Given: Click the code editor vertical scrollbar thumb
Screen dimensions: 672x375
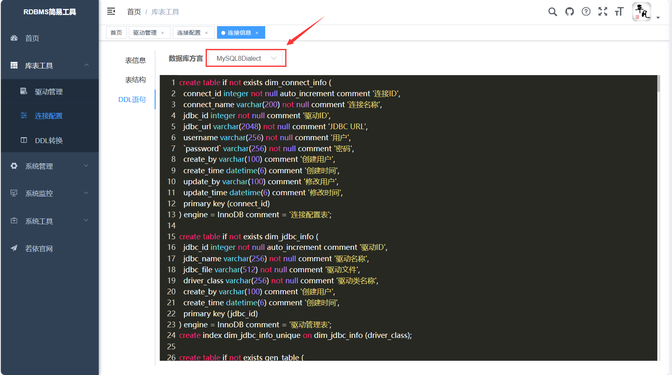Looking at the screenshot, I should click(659, 84).
